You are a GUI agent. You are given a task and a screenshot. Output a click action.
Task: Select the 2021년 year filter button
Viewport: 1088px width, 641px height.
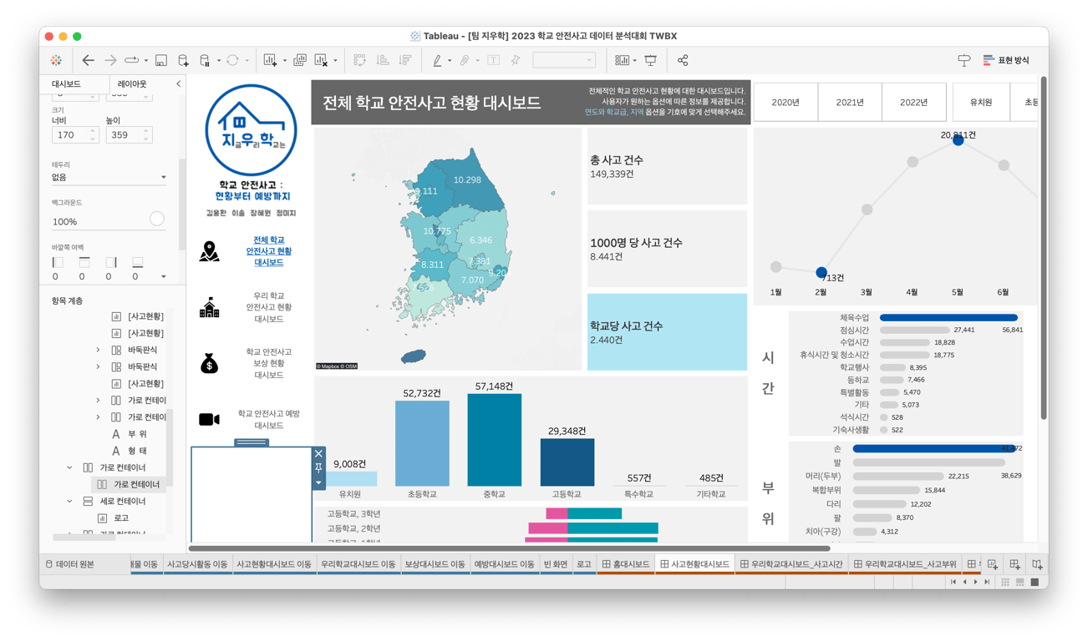pyautogui.click(x=850, y=102)
